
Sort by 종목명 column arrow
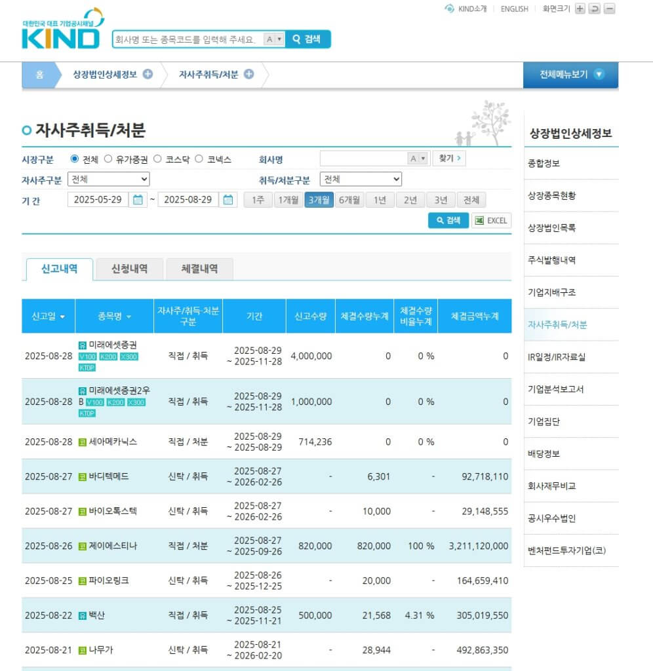coord(129,316)
